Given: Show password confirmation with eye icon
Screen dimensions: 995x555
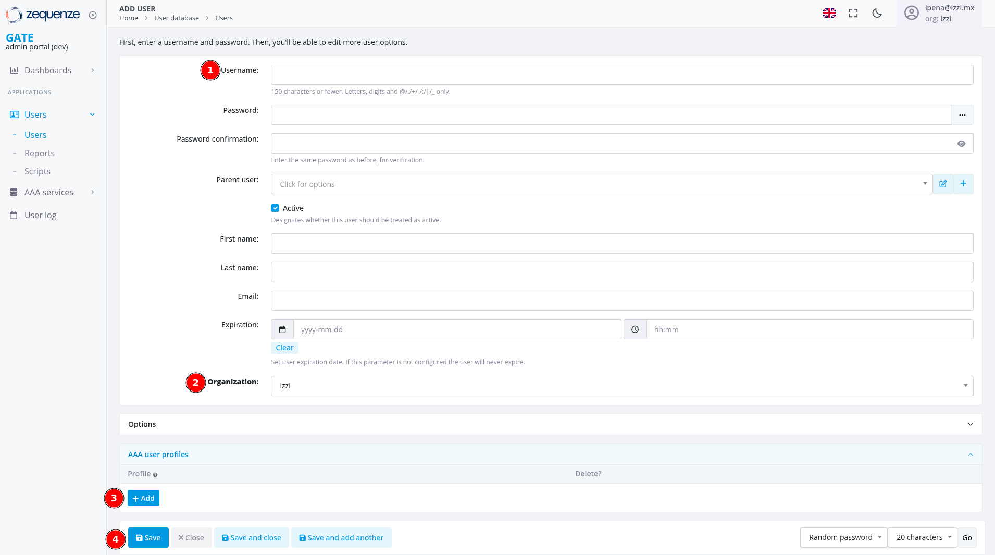Looking at the screenshot, I should coord(961,144).
